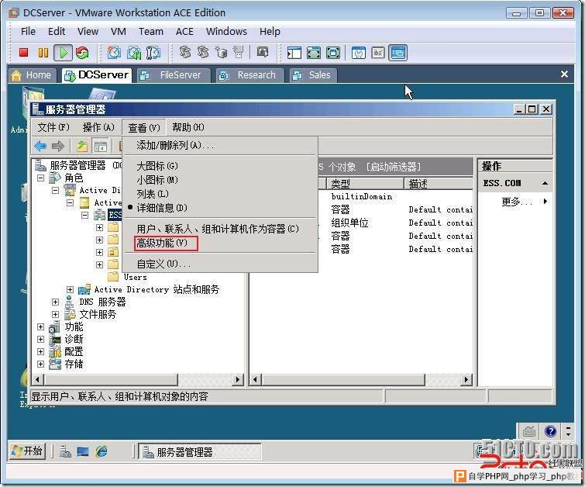Open the 操作(A) menu
Image resolution: width=585 pixels, height=487 pixels.
(98, 127)
